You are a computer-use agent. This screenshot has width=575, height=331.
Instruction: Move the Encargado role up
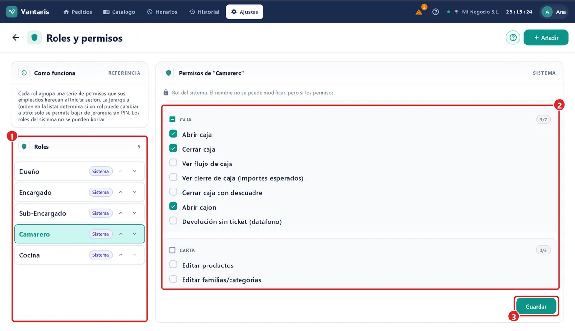121,192
